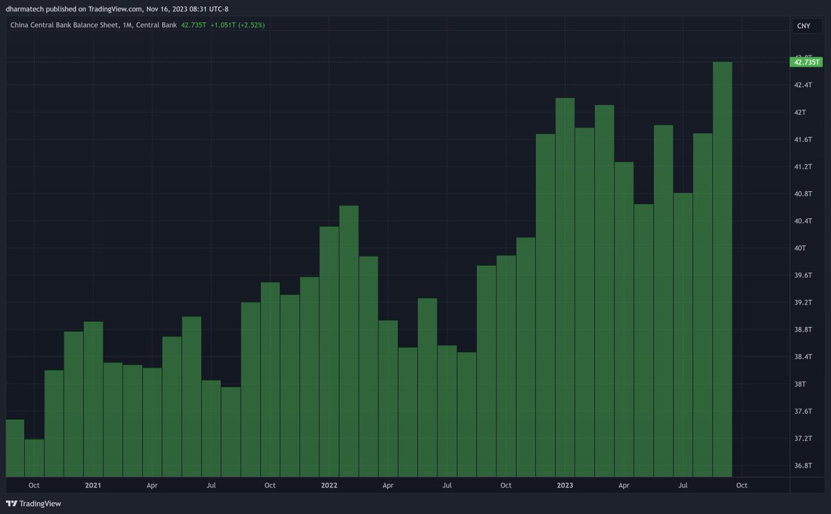Click the 2022 year label on time axis
Screen dimensions: 831x514
point(329,486)
